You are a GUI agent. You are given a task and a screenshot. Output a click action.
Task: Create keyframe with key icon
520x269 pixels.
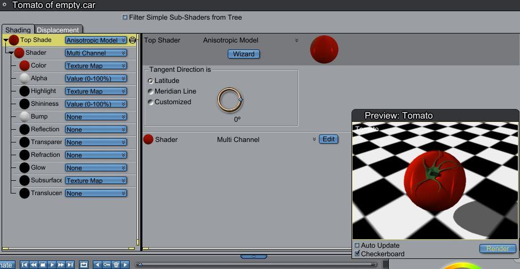pyautogui.click(x=107, y=264)
